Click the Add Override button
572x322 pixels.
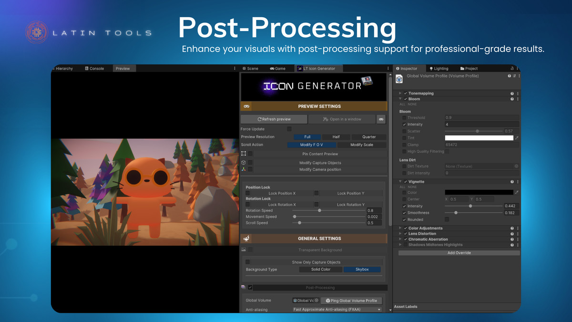tap(459, 253)
